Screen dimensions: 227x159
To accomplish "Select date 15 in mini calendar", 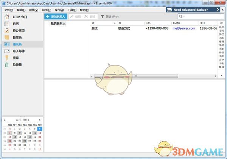I will [15, 137].
